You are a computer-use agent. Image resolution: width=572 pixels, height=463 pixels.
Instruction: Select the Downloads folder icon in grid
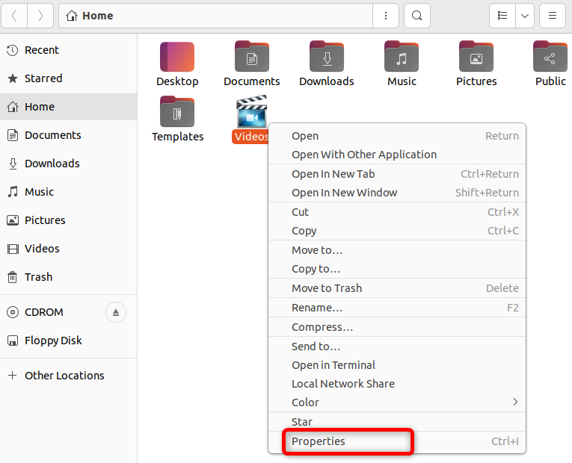pyautogui.click(x=327, y=58)
